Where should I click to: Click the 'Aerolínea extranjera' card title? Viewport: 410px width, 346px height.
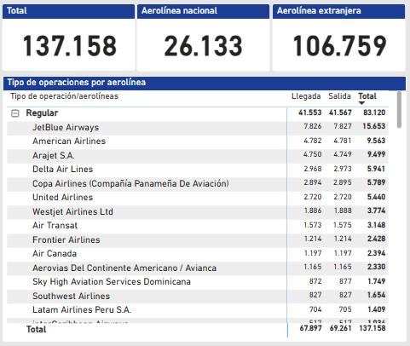[x=319, y=11]
